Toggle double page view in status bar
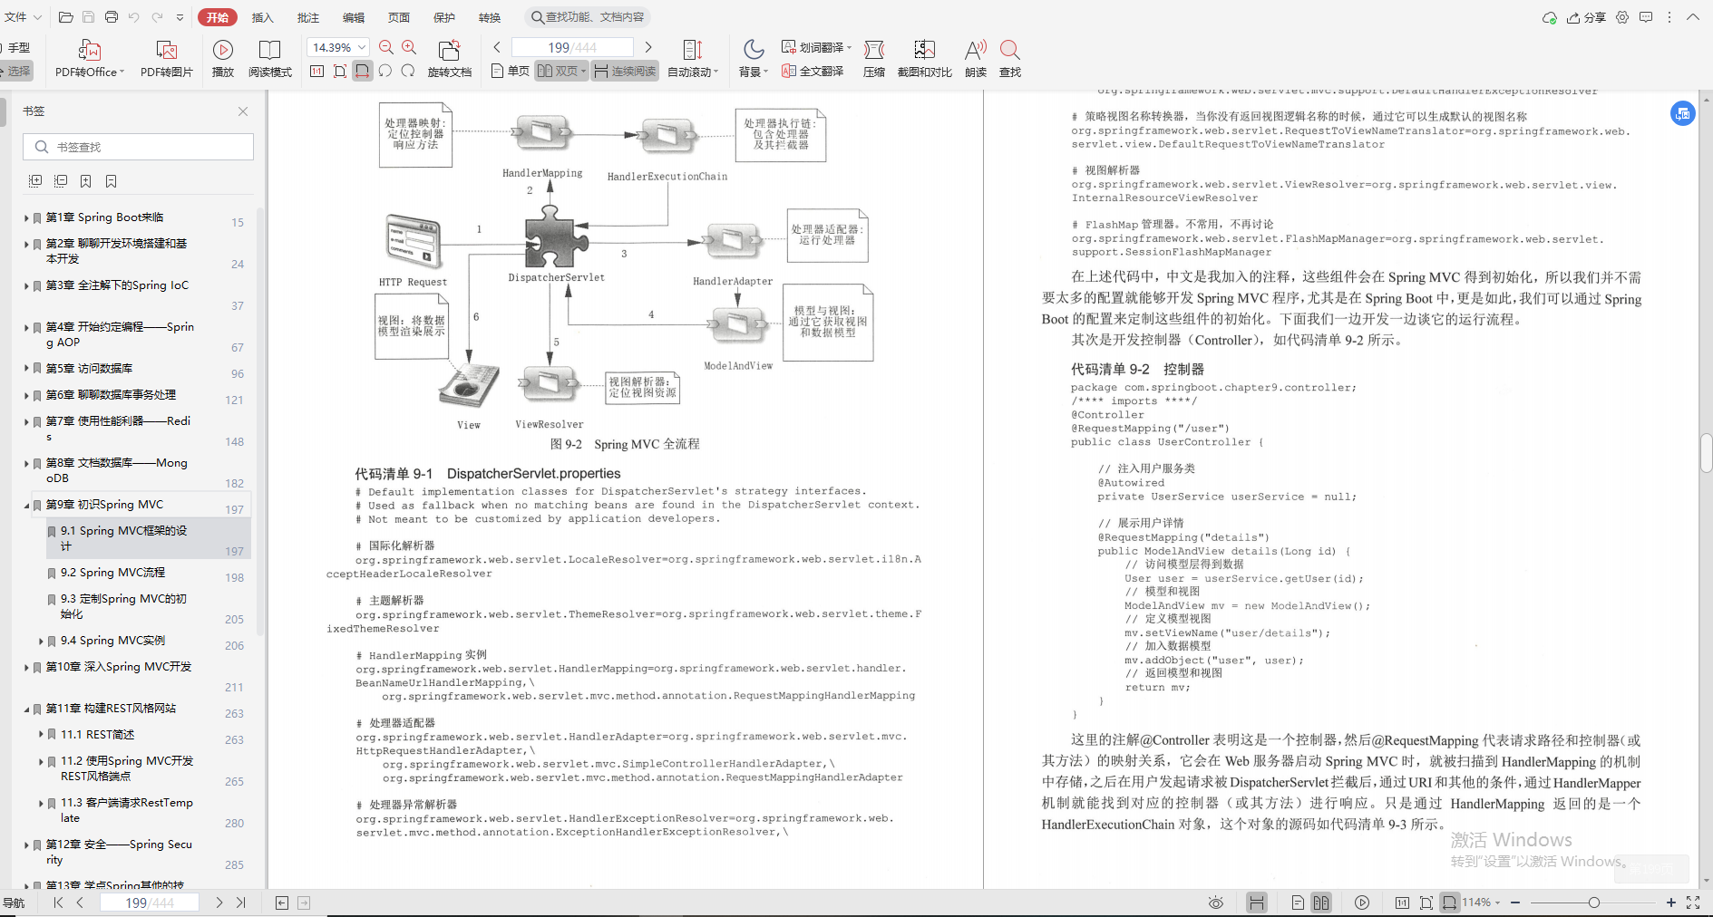Screen dimensions: 1713x917 pyautogui.click(x=1321, y=903)
